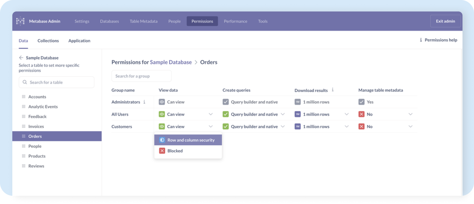Open Customers Manage table metadata chevron
This screenshot has width=474, height=204.
[x=410, y=126]
